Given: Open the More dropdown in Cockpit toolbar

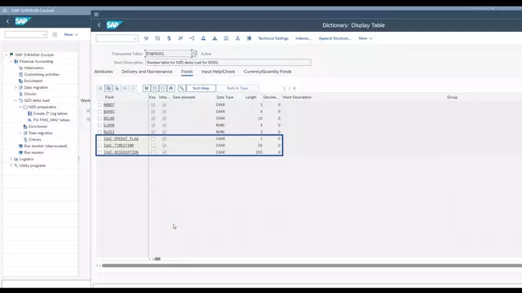Looking at the screenshot, I should pyautogui.click(x=71, y=34).
